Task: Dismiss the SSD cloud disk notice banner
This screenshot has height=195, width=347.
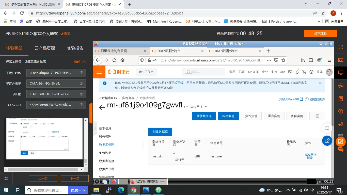Action: point(320,83)
